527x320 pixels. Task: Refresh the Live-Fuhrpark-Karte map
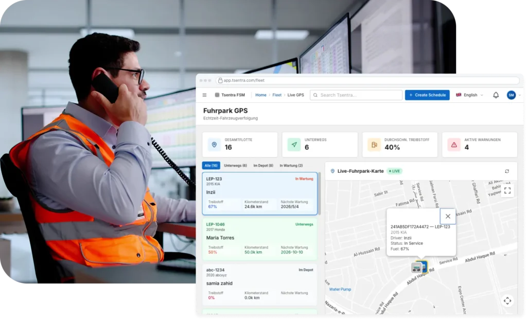(507, 171)
